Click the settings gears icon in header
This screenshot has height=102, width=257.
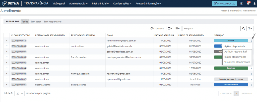(x=241, y=4)
